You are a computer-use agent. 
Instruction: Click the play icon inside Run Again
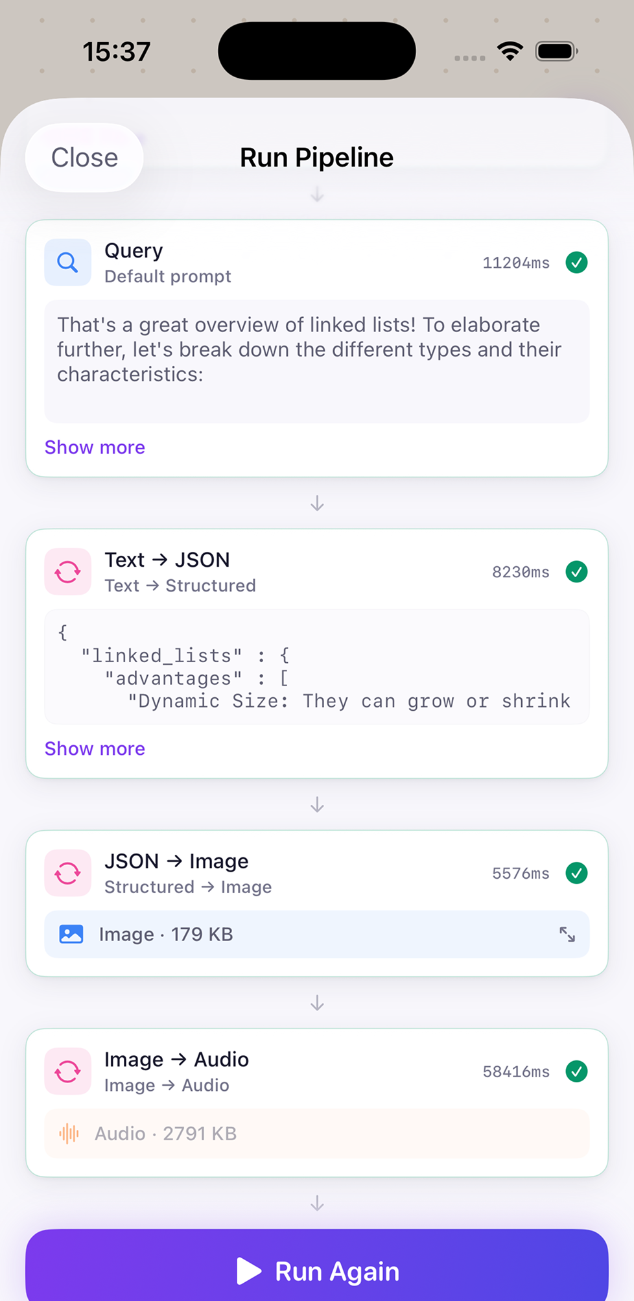(x=248, y=1271)
